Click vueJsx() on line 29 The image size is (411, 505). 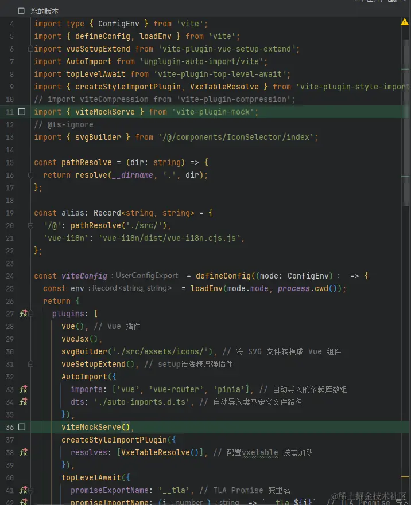[79, 339]
